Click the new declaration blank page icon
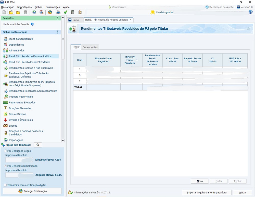Screen dimensions: 255x197 pyautogui.click(x=4, y=12)
